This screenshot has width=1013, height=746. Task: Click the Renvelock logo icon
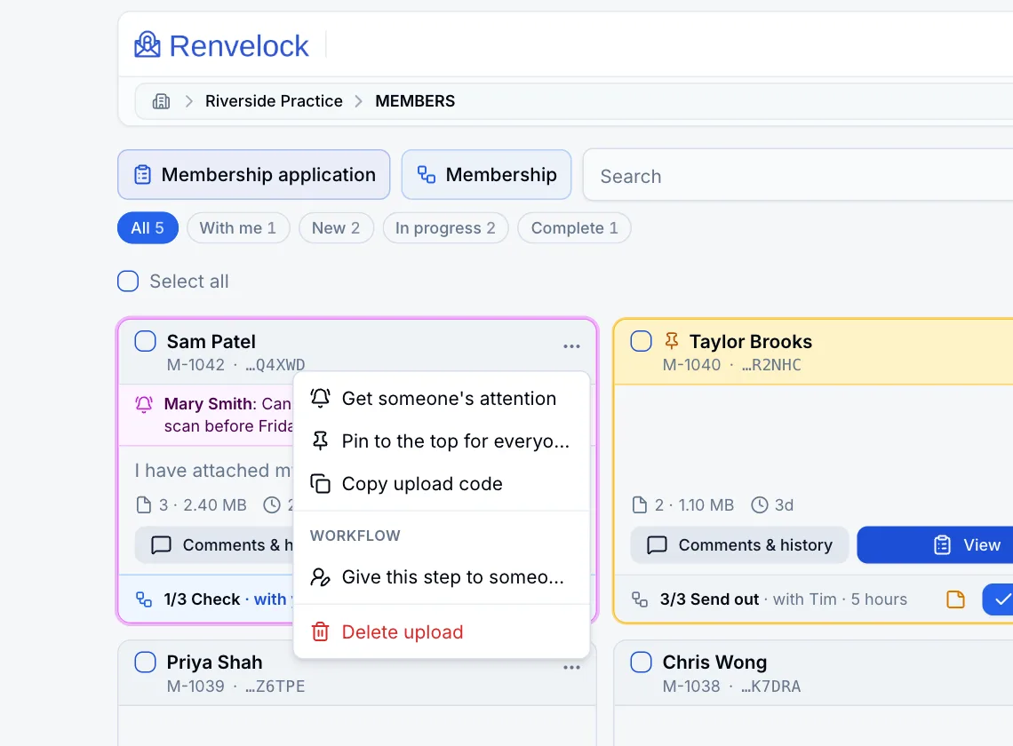click(148, 45)
